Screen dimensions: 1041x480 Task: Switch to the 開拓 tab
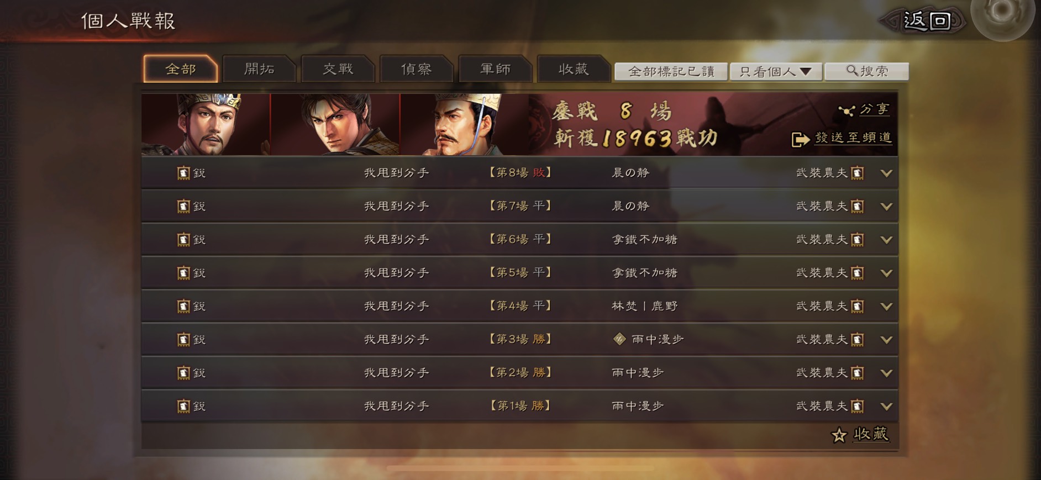259,69
